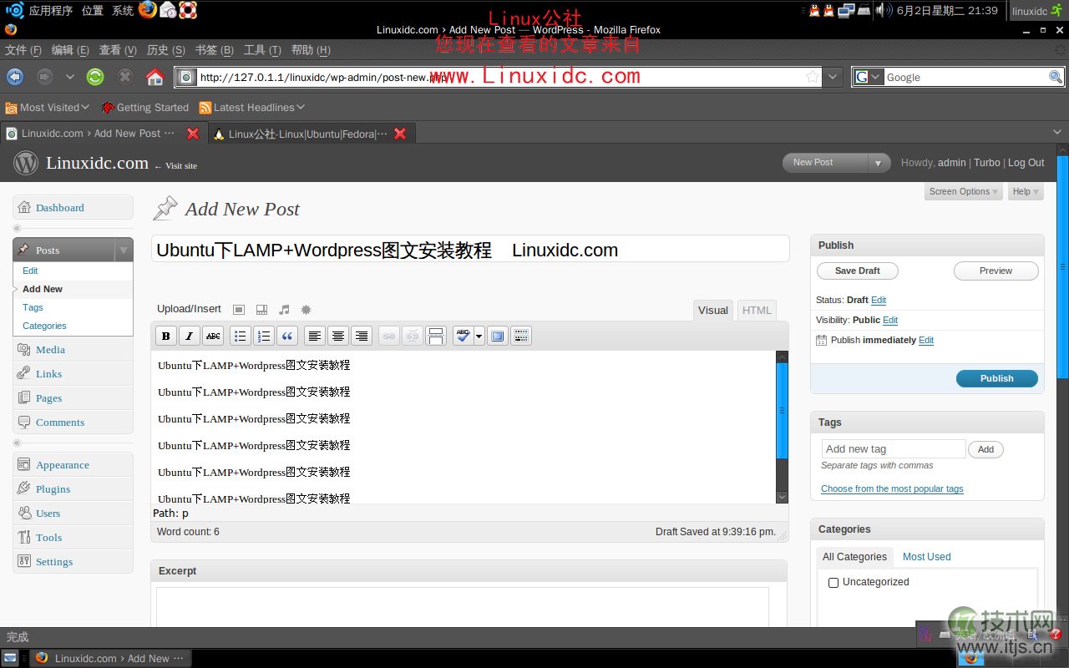The height and width of the screenshot is (668, 1069).
Task: Open the New Post dropdown arrow
Action: tap(878, 163)
